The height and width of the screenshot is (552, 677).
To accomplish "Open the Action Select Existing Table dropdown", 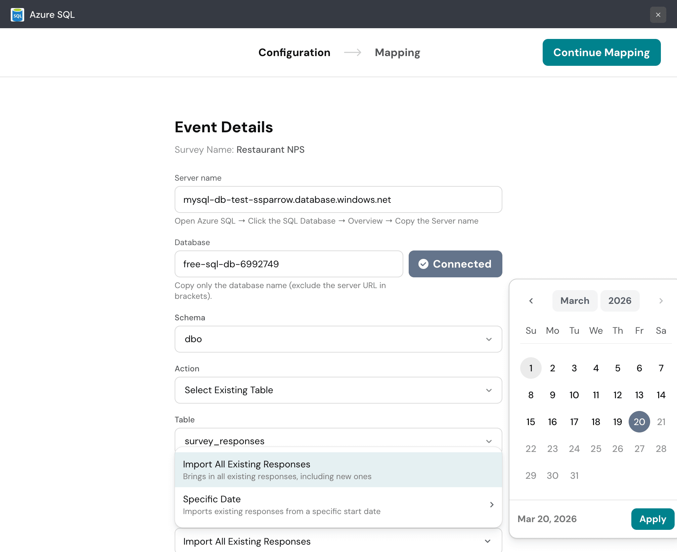I will 338,390.
